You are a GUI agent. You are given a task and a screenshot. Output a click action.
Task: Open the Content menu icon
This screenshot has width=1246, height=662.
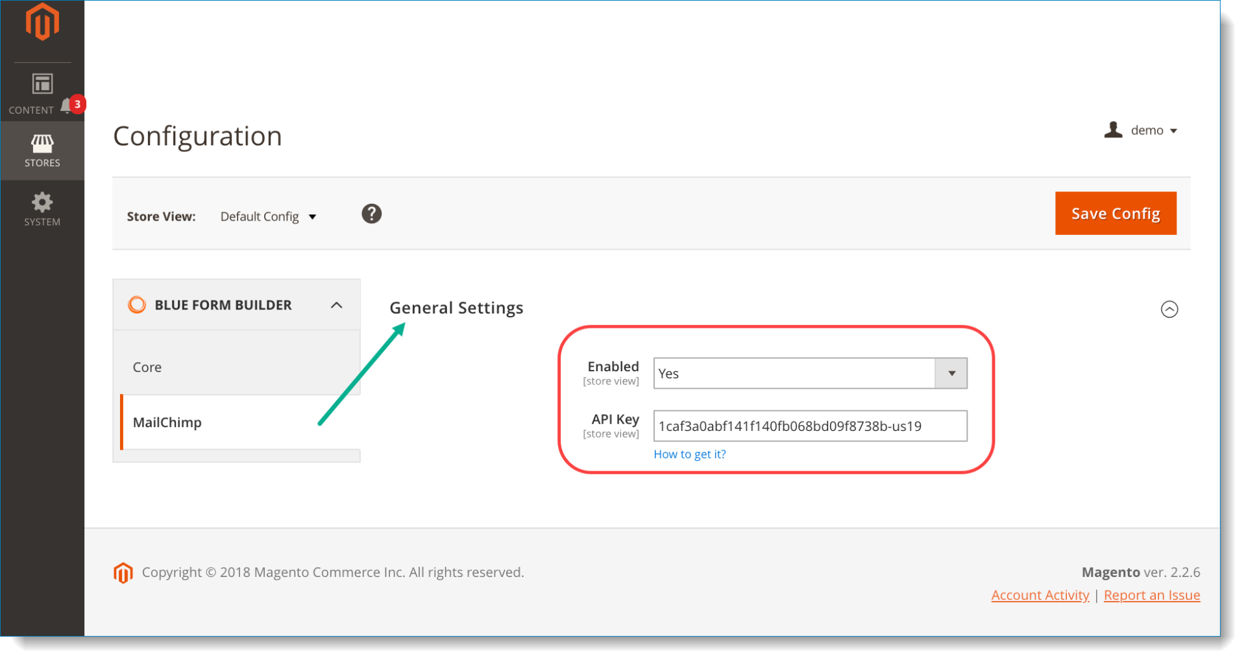point(42,84)
